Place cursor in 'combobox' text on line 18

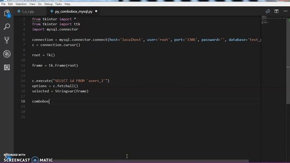click(40, 101)
